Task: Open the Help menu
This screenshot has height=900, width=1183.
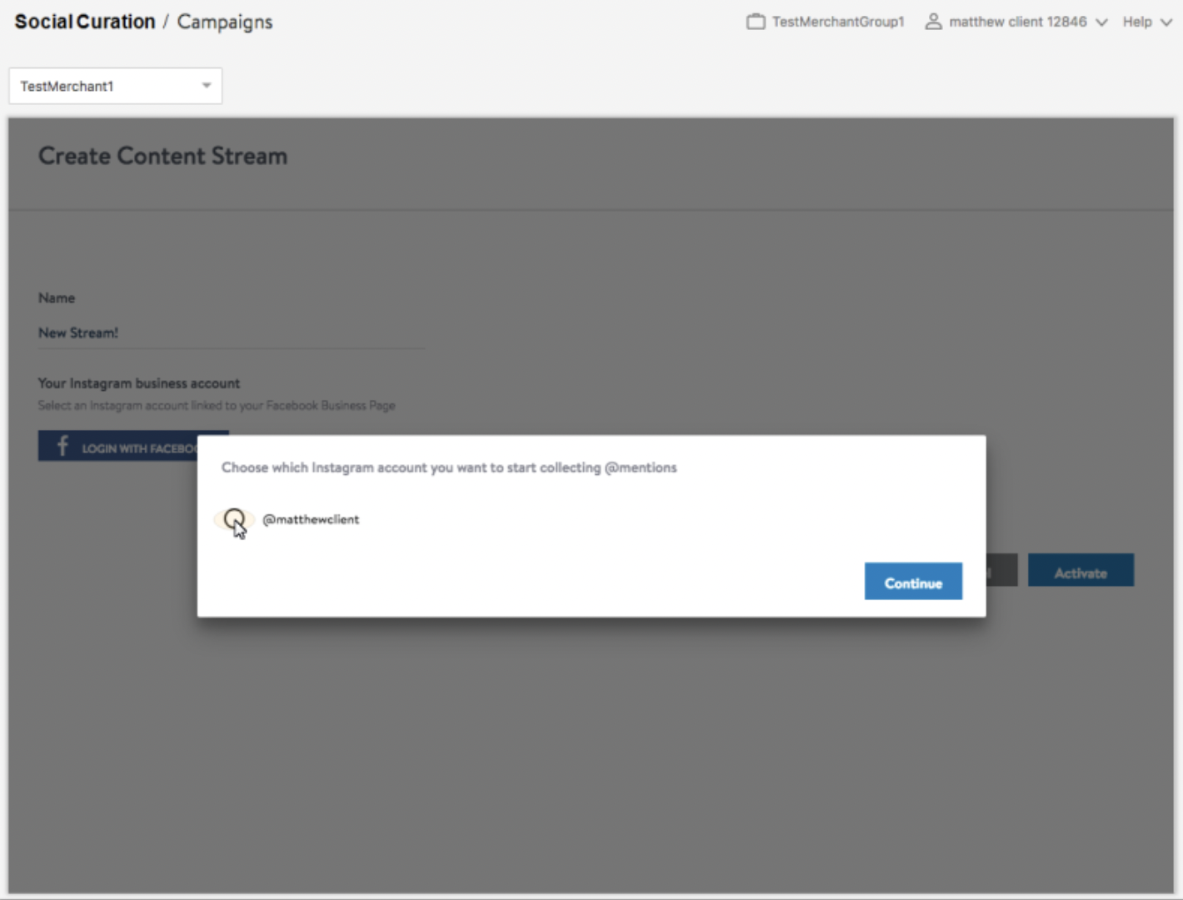Action: coord(1136,22)
